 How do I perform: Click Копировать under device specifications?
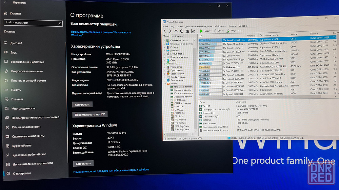click(82, 105)
